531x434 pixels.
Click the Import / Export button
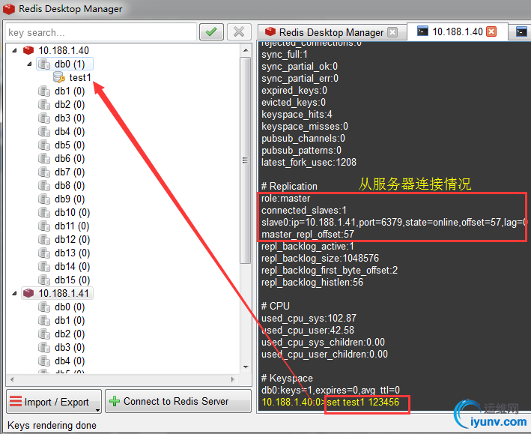pos(54,402)
